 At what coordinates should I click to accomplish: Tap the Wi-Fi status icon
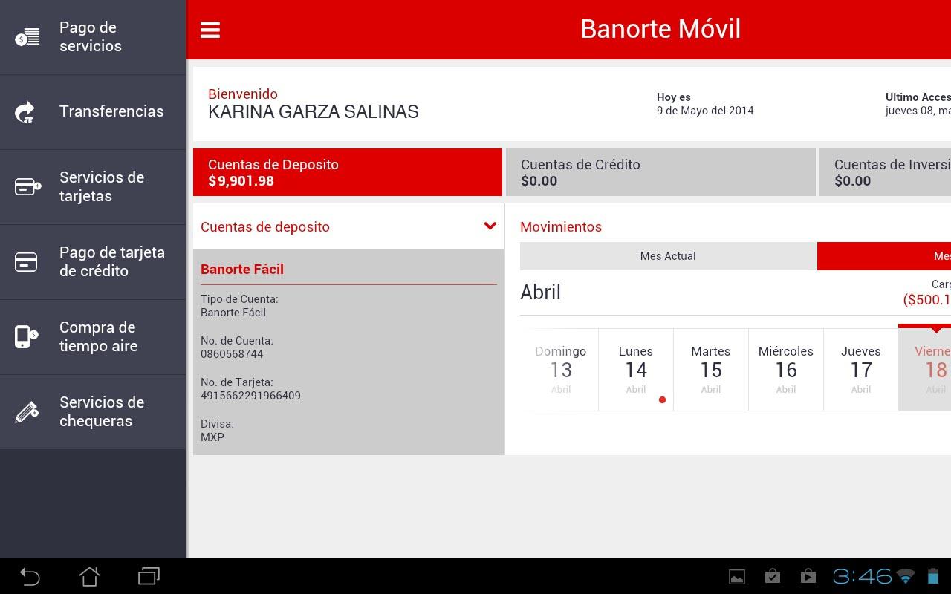coord(906,576)
